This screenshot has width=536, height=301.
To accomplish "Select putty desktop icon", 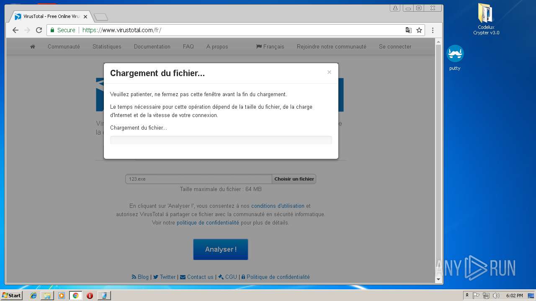I will [x=455, y=58].
